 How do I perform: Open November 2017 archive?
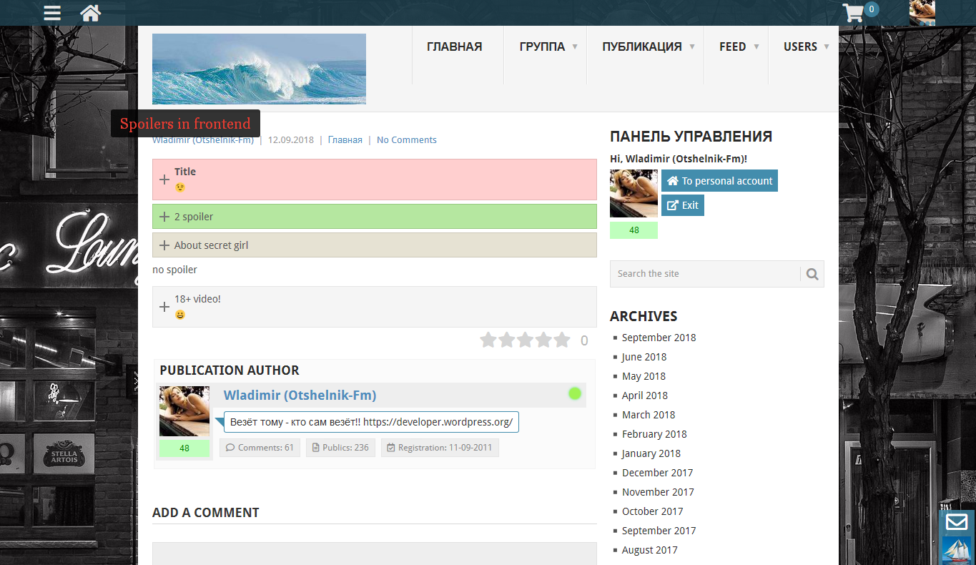[658, 492]
